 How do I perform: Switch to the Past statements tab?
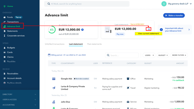[x=94, y=44]
